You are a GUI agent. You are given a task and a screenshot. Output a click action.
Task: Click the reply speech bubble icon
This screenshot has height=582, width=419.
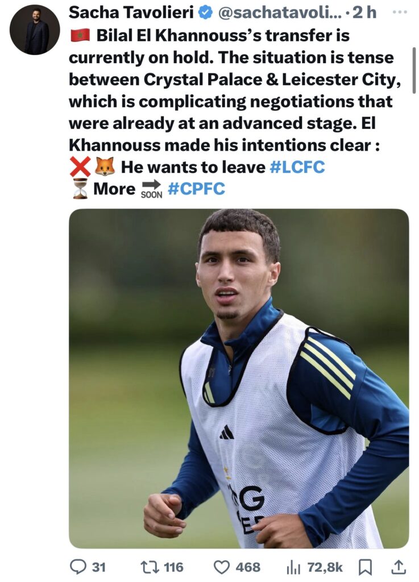[78, 567]
